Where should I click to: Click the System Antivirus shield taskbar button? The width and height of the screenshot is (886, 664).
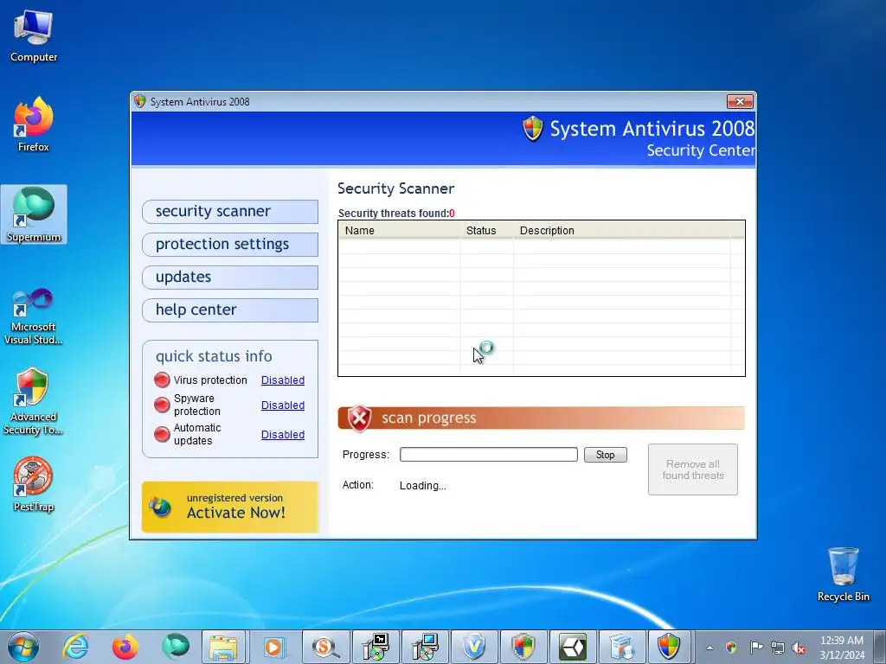pos(669,647)
